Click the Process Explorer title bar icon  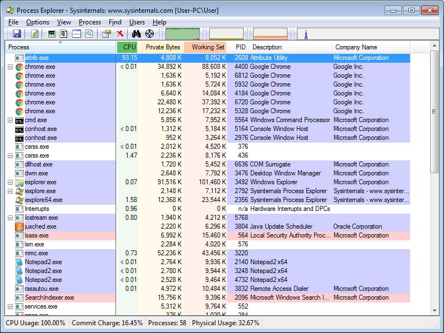point(10,11)
